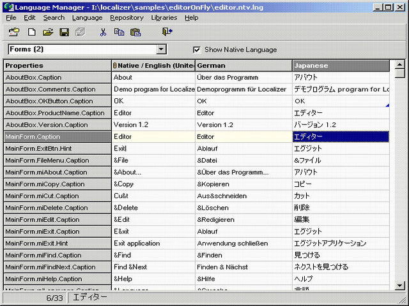
Task: Select the German cell '&Löschen'
Action: coord(243,208)
